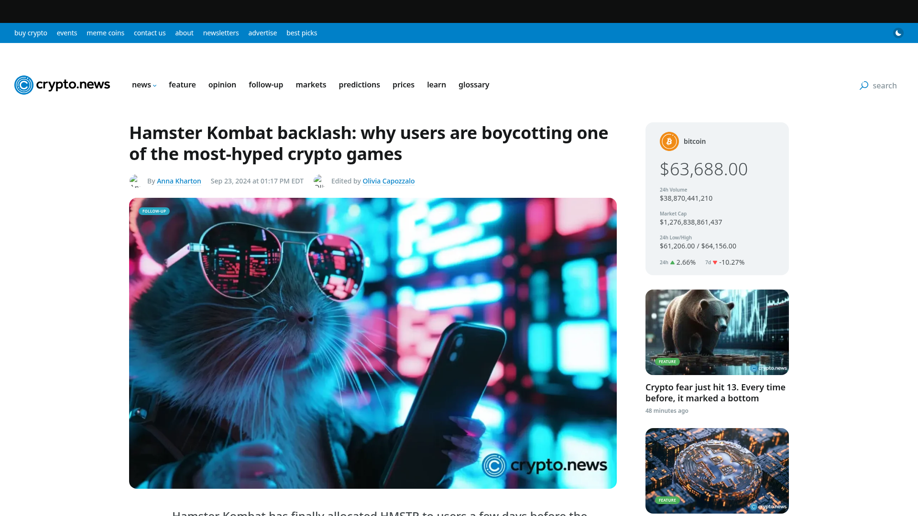
Task: Toggle dark mode moon icon
Action: [898, 33]
